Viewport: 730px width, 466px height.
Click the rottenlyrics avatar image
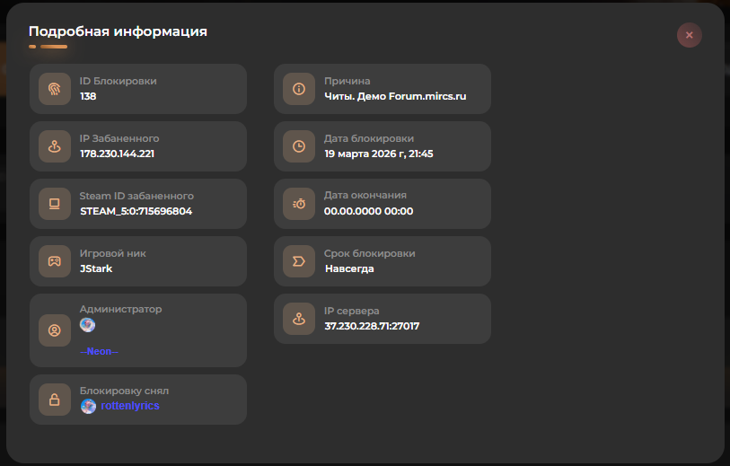[88, 406]
